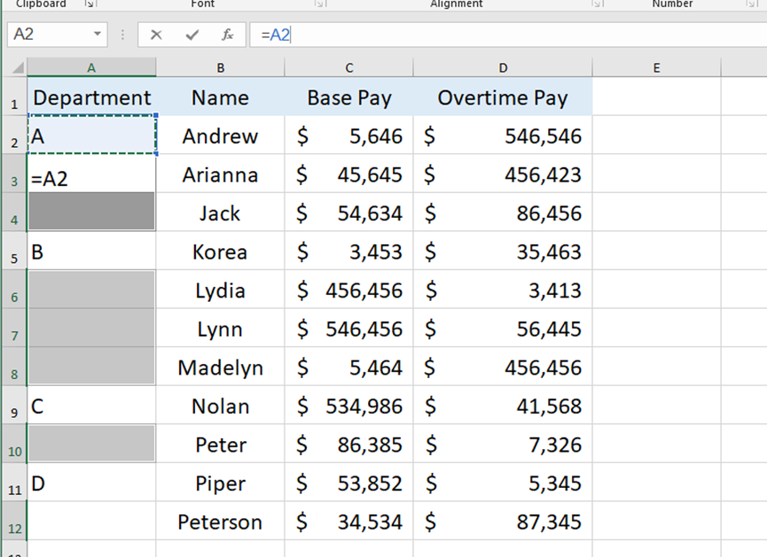Select column E header
The width and height of the screenshot is (767, 557).
[x=656, y=67]
